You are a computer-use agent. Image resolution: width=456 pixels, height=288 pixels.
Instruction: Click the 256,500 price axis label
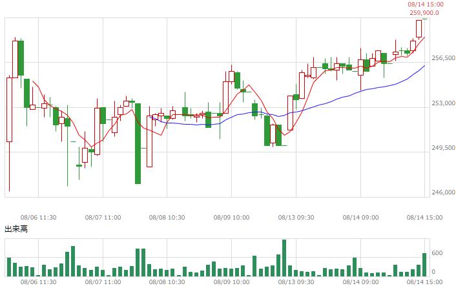(444, 58)
